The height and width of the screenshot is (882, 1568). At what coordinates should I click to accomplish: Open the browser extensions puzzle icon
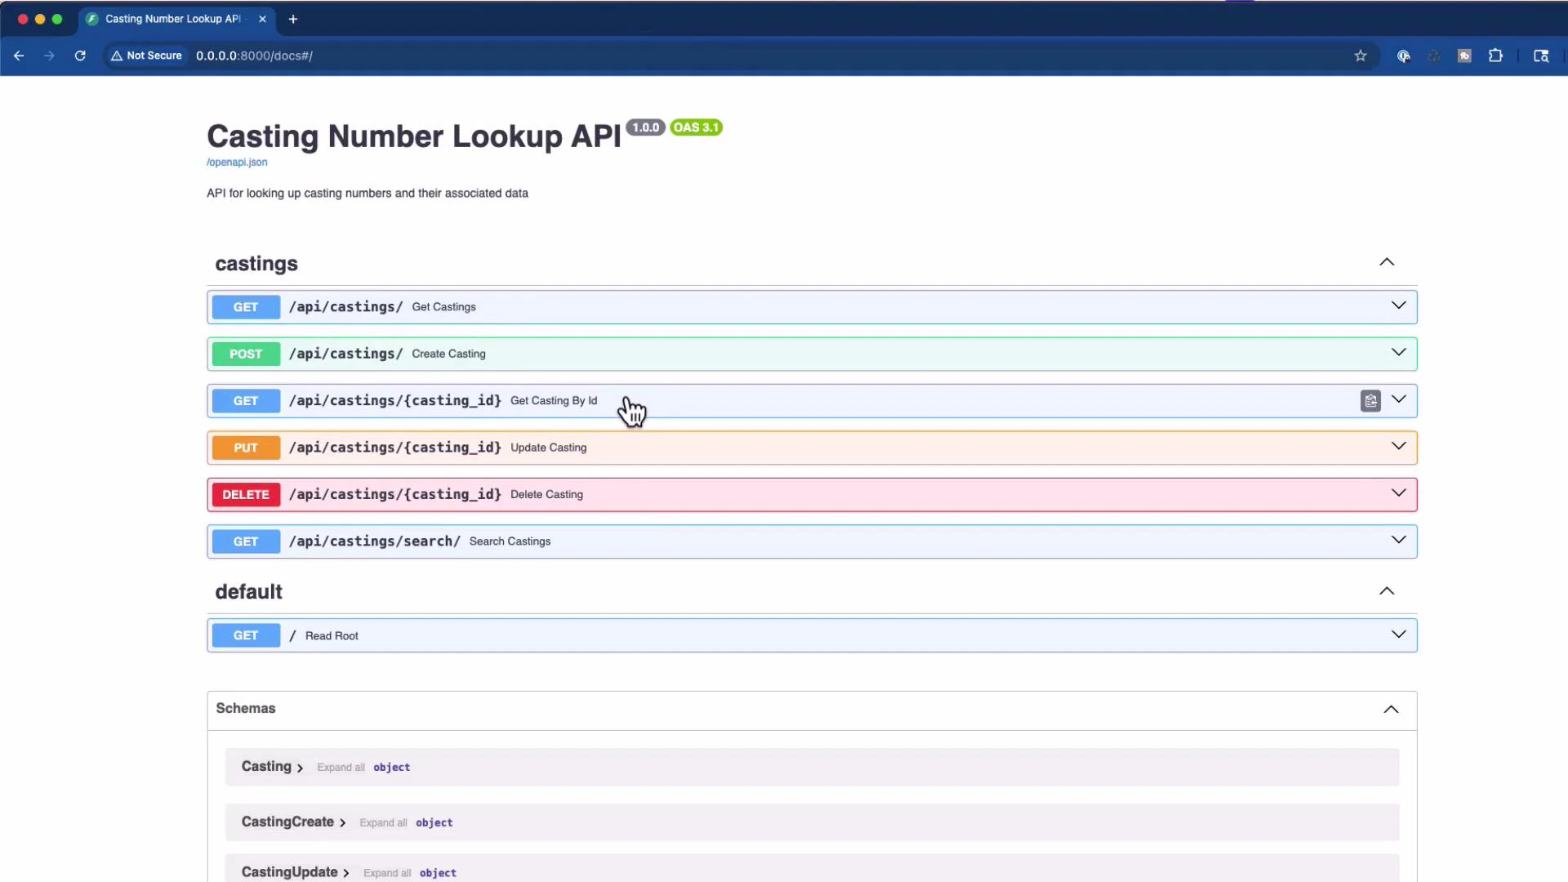click(x=1496, y=56)
